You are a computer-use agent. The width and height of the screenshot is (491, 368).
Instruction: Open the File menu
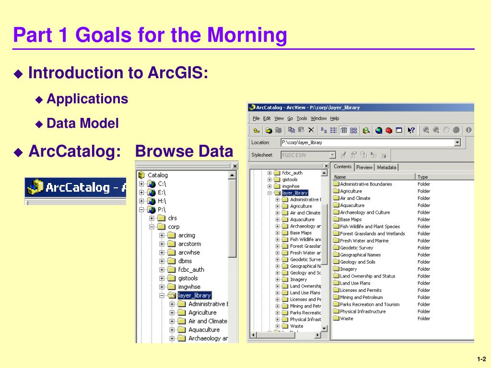[256, 118]
